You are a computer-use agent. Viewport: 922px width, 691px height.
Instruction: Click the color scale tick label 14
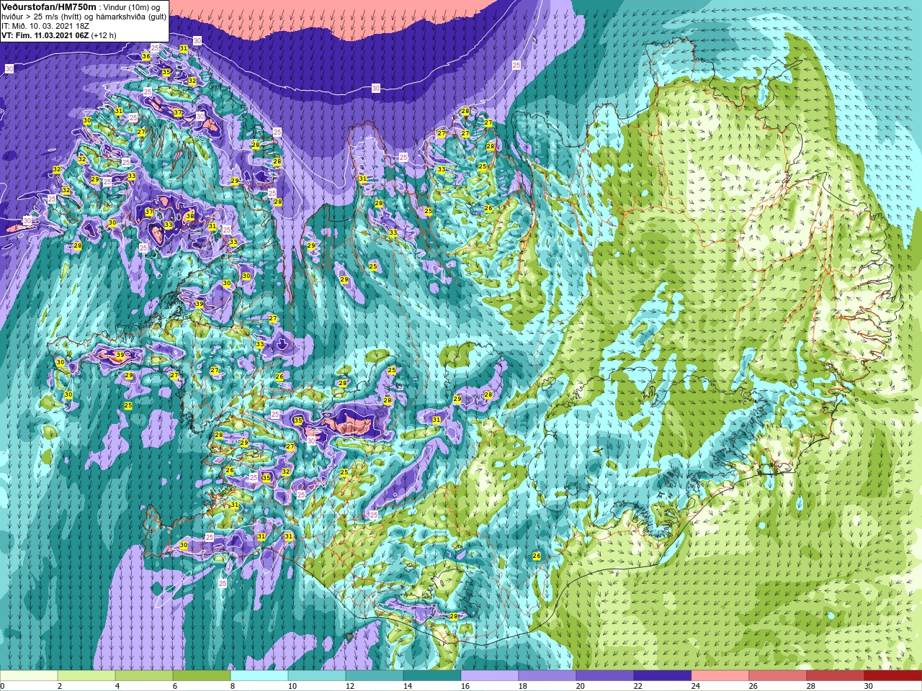408,686
